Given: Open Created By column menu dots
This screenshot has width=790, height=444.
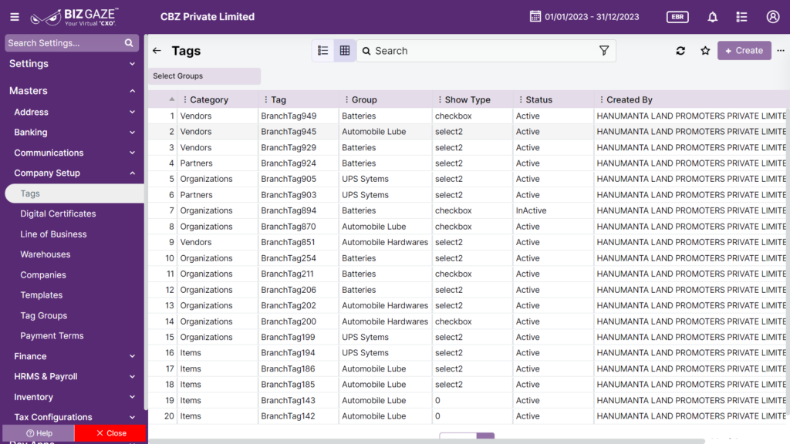Looking at the screenshot, I should tap(601, 99).
